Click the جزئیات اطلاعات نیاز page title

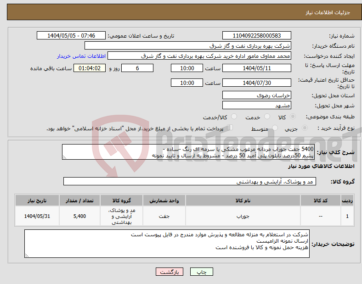click(x=328, y=12)
